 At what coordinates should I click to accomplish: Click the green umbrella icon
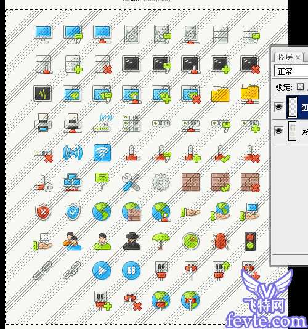pyautogui.click(x=161, y=241)
